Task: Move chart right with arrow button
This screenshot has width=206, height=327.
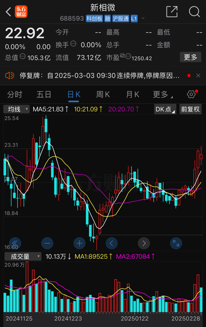Action: (x=144, y=243)
